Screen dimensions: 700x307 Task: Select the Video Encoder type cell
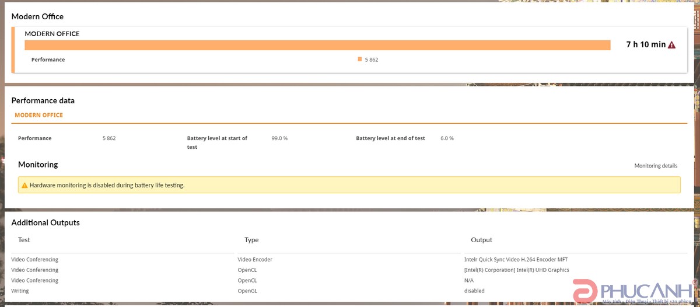point(255,260)
